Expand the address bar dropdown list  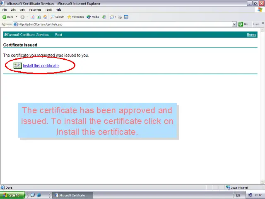[x=234, y=24]
